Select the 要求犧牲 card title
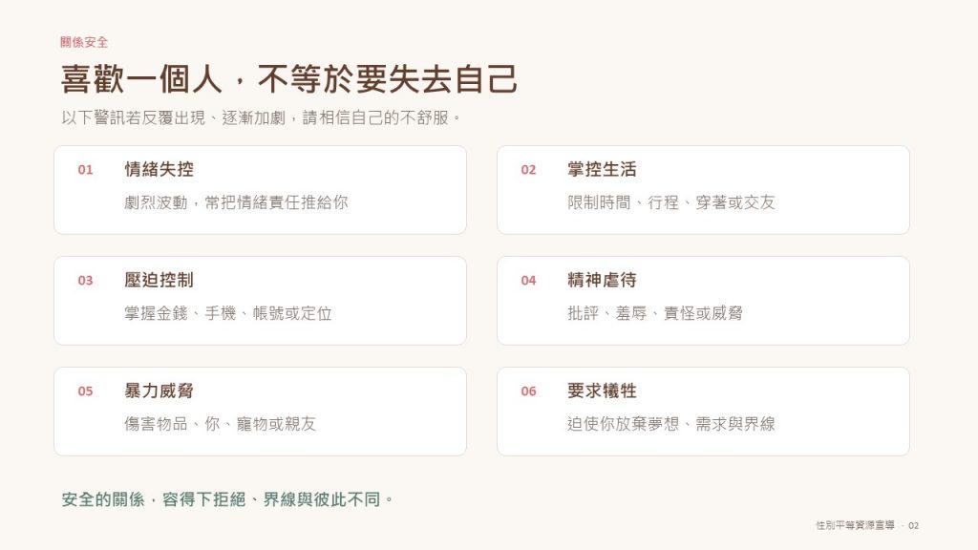Viewport: 978px width, 550px height. click(602, 391)
